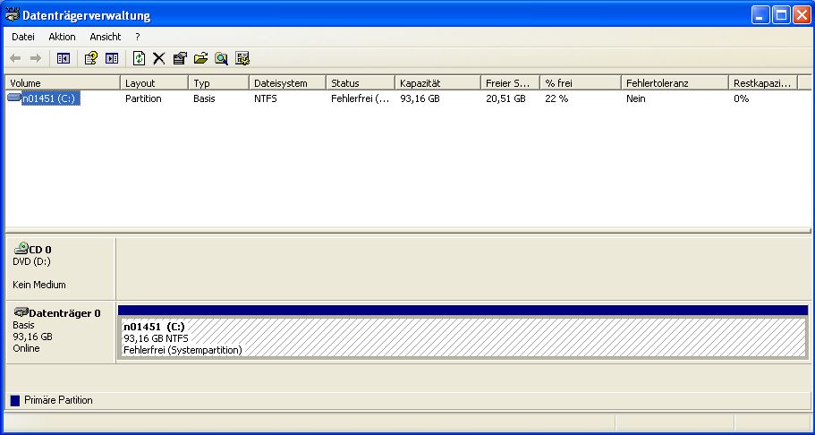Click the drive icon beside n01451 (C:)
The width and height of the screenshot is (815, 435).
pyautogui.click(x=14, y=98)
